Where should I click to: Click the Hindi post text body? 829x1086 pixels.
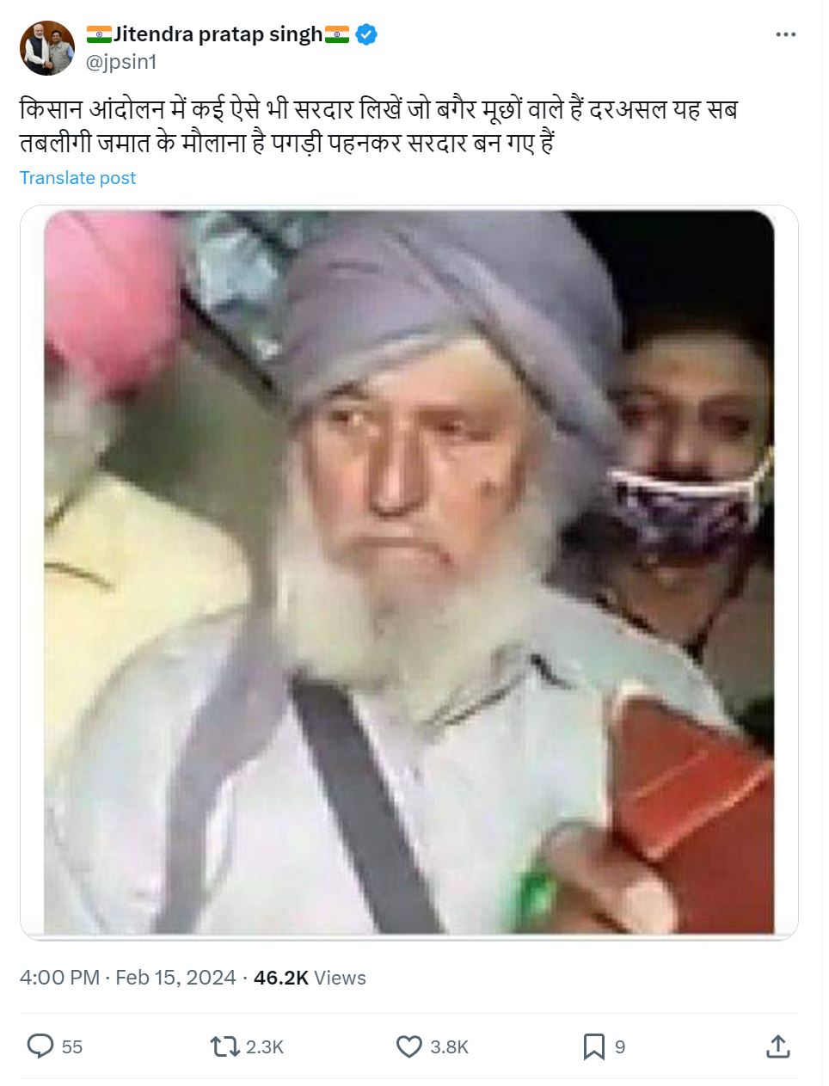(x=378, y=126)
